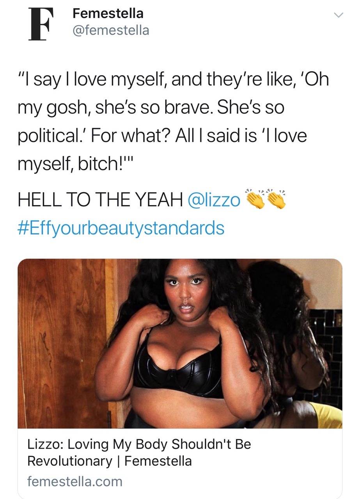Image resolution: width=360 pixels, height=499 pixels.
Task: Tap the link card footer area
Action: coord(180,463)
